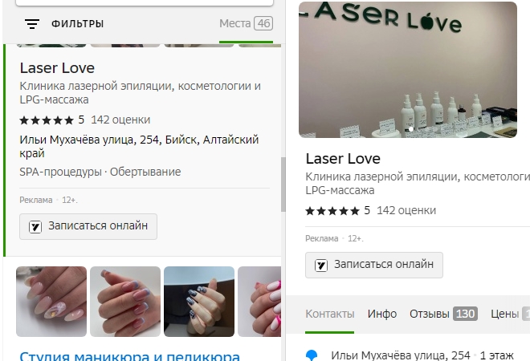
Task: Switch to the Инфо tab
Action: [x=382, y=314]
